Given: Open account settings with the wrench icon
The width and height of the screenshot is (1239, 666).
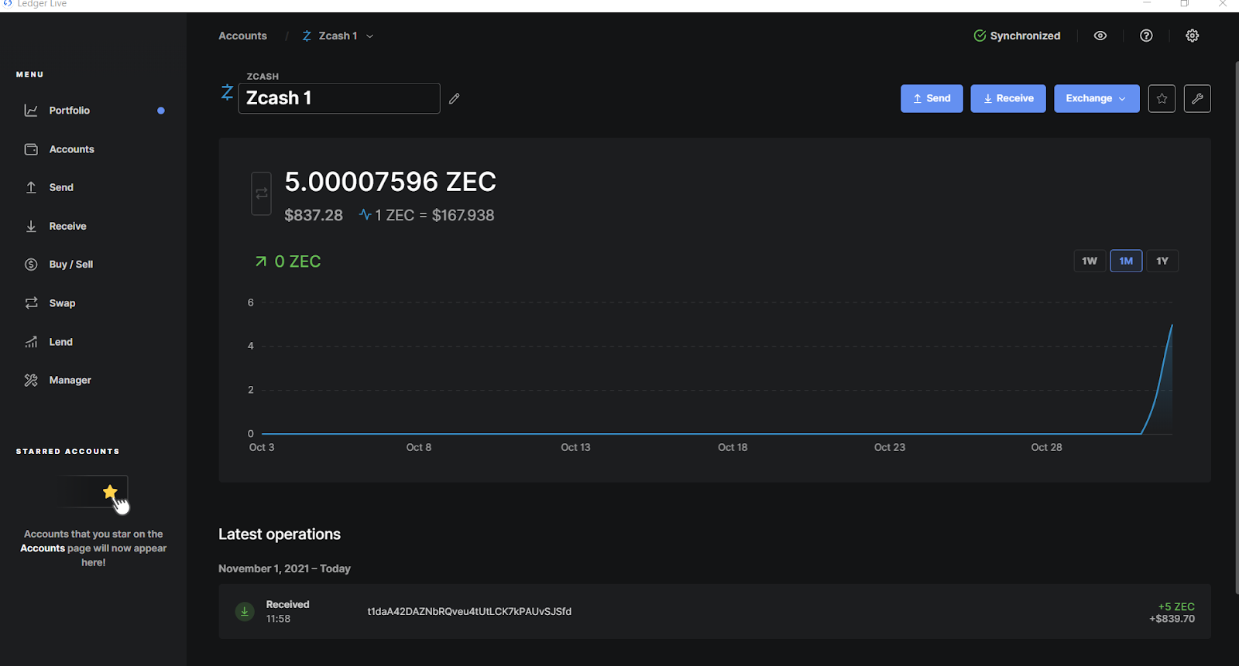Looking at the screenshot, I should pos(1197,98).
